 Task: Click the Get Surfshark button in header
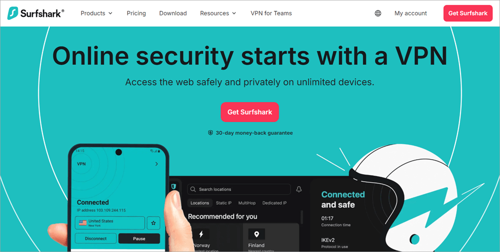468,13
